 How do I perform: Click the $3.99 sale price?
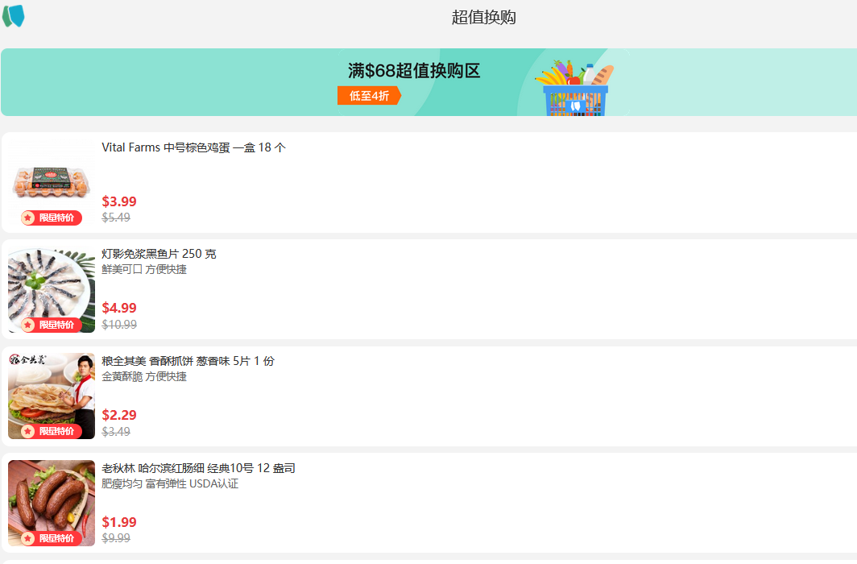click(119, 201)
